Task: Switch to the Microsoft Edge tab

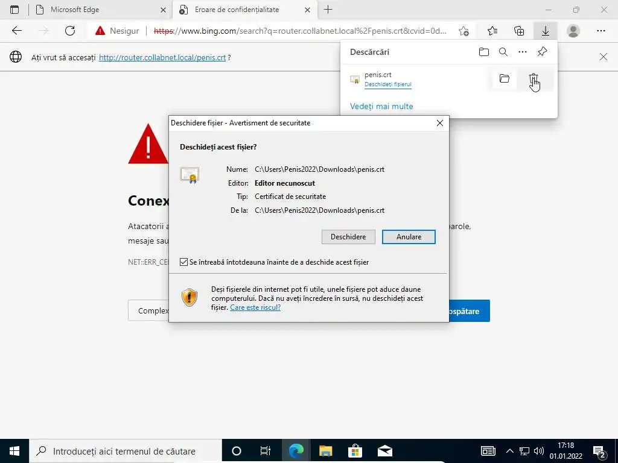Action: click(x=101, y=10)
